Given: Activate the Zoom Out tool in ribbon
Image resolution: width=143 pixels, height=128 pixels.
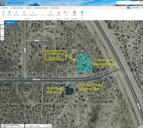Looking at the screenshot, I should point(16,13).
